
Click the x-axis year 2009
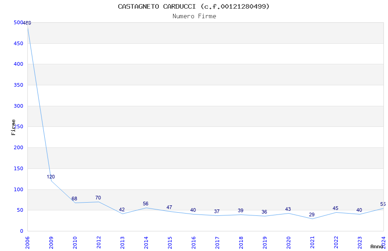coord(51,243)
